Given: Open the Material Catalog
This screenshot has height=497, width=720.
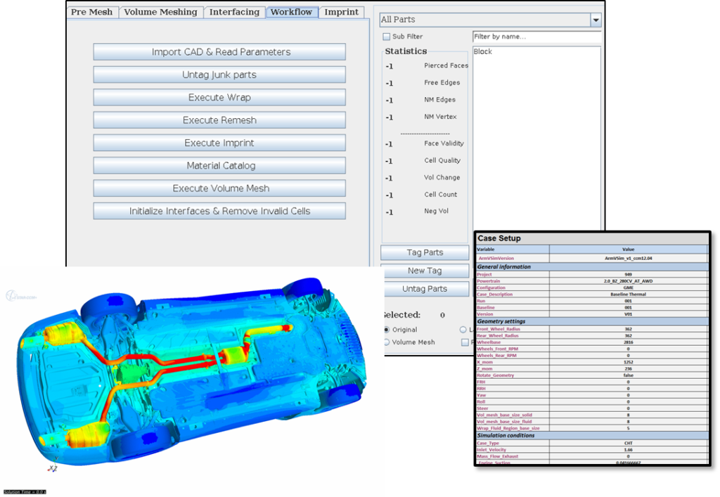Looking at the screenshot, I should (219, 166).
